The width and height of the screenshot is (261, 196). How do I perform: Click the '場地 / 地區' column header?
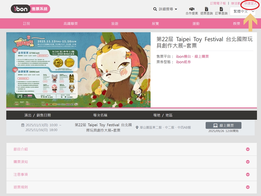[163, 115]
